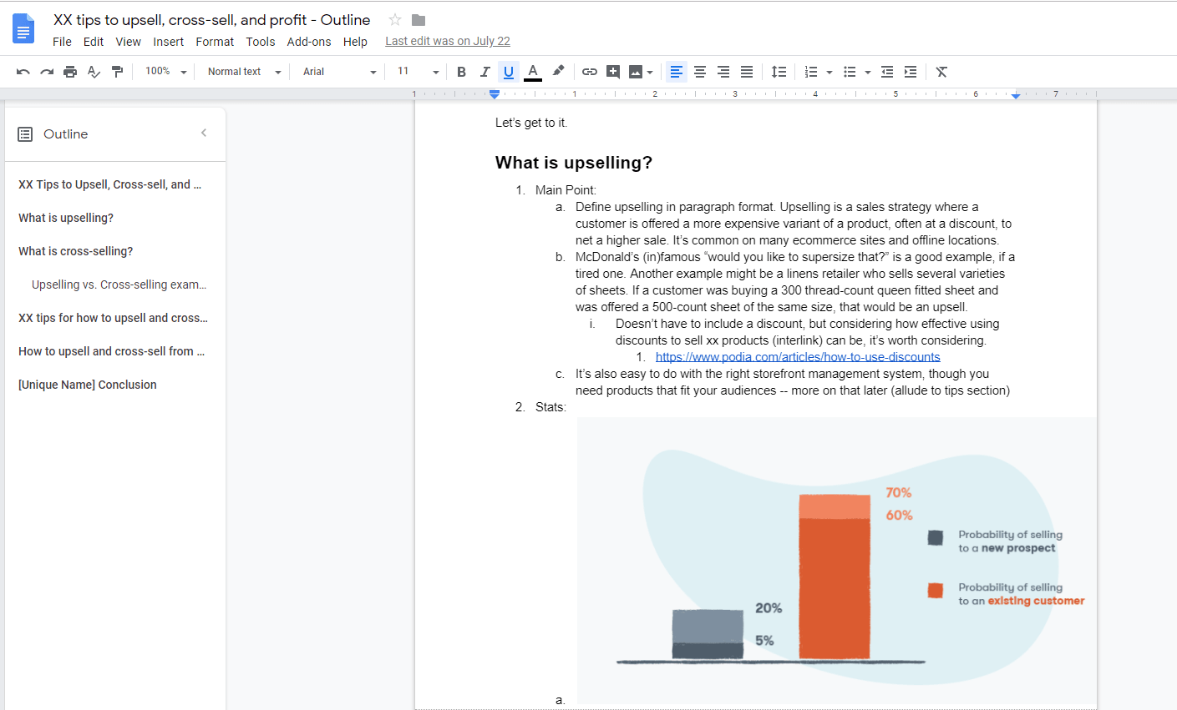Activate the Paint format roller tool
The height and width of the screenshot is (710, 1177).
coord(117,72)
